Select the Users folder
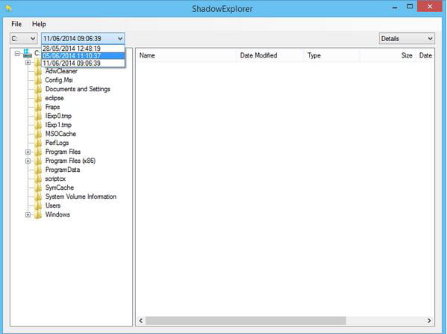 [53, 205]
